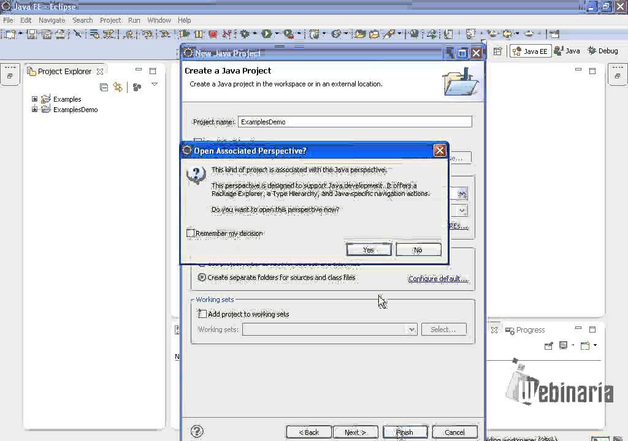Open the dropdown arrow beside Debug bug icon
This screenshot has width=628, height=441.
click(255, 34)
